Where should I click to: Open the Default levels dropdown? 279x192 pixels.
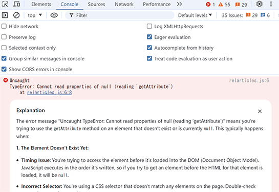pyautogui.click(x=195, y=15)
